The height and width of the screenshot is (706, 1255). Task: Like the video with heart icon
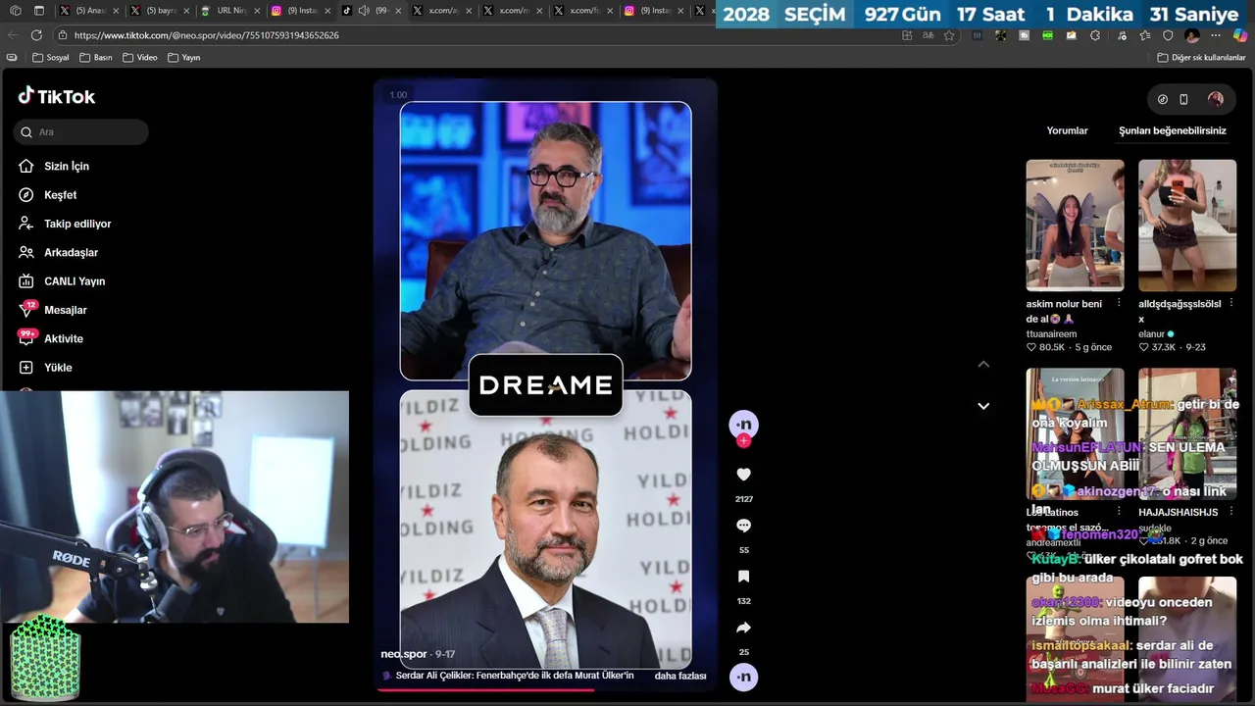coord(743,475)
